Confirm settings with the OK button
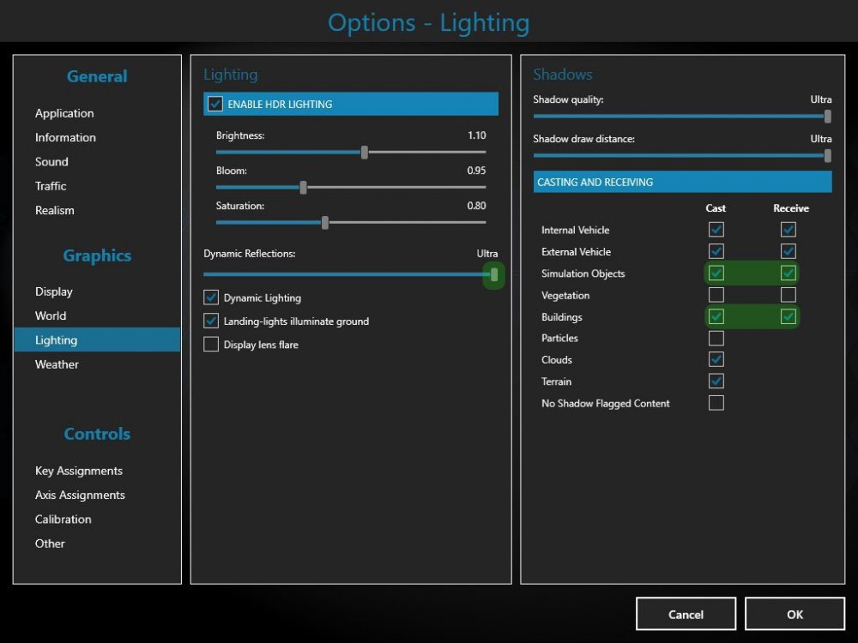 click(795, 614)
